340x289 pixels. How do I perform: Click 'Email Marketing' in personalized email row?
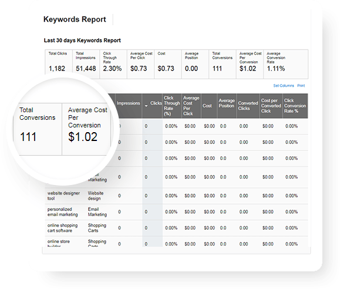pyautogui.click(x=97, y=212)
